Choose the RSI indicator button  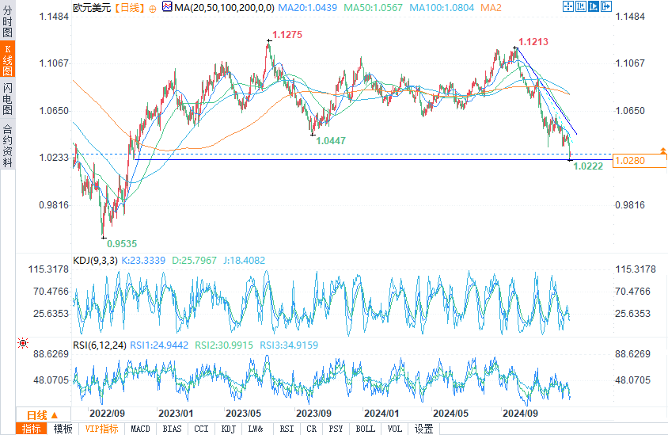point(287,429)
